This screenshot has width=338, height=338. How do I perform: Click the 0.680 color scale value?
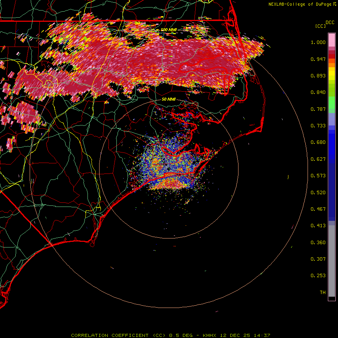point(318,142)
